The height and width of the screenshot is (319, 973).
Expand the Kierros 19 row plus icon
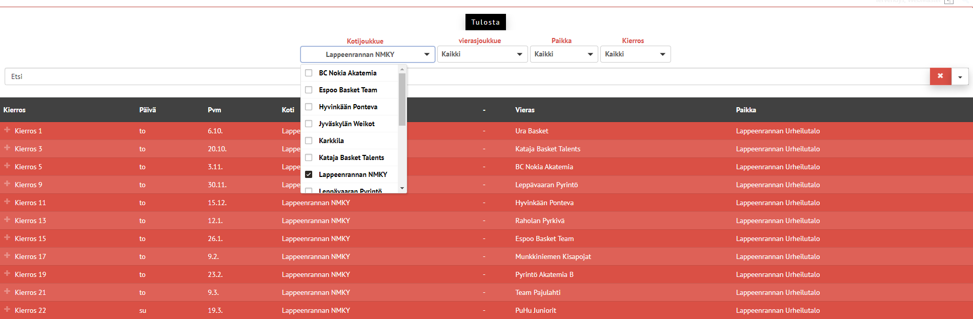pos(7,274)
